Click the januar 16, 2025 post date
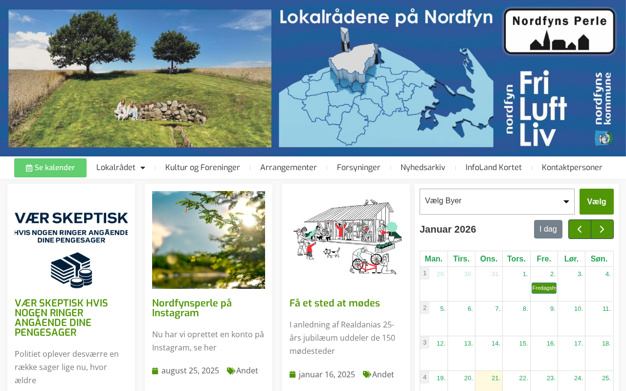Viewport: 626px width, 391px height. tap(327, 375)
